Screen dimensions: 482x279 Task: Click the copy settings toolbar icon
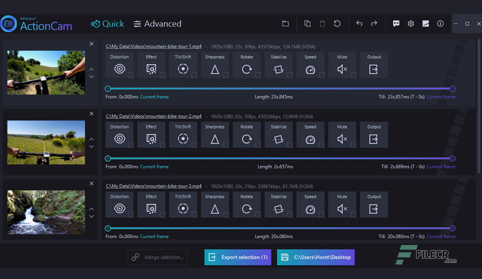307,24
